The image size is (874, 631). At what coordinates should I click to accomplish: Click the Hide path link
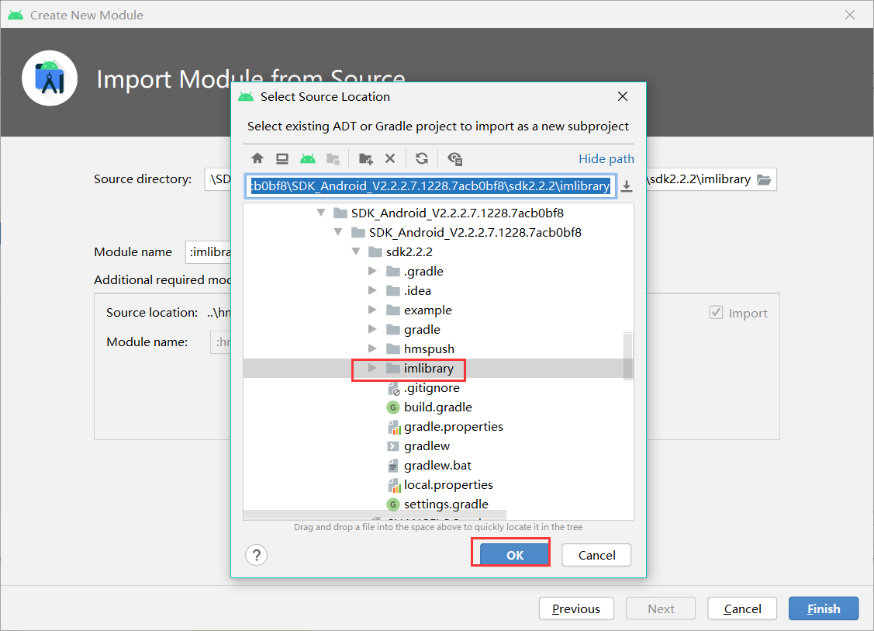click(606, 159)
